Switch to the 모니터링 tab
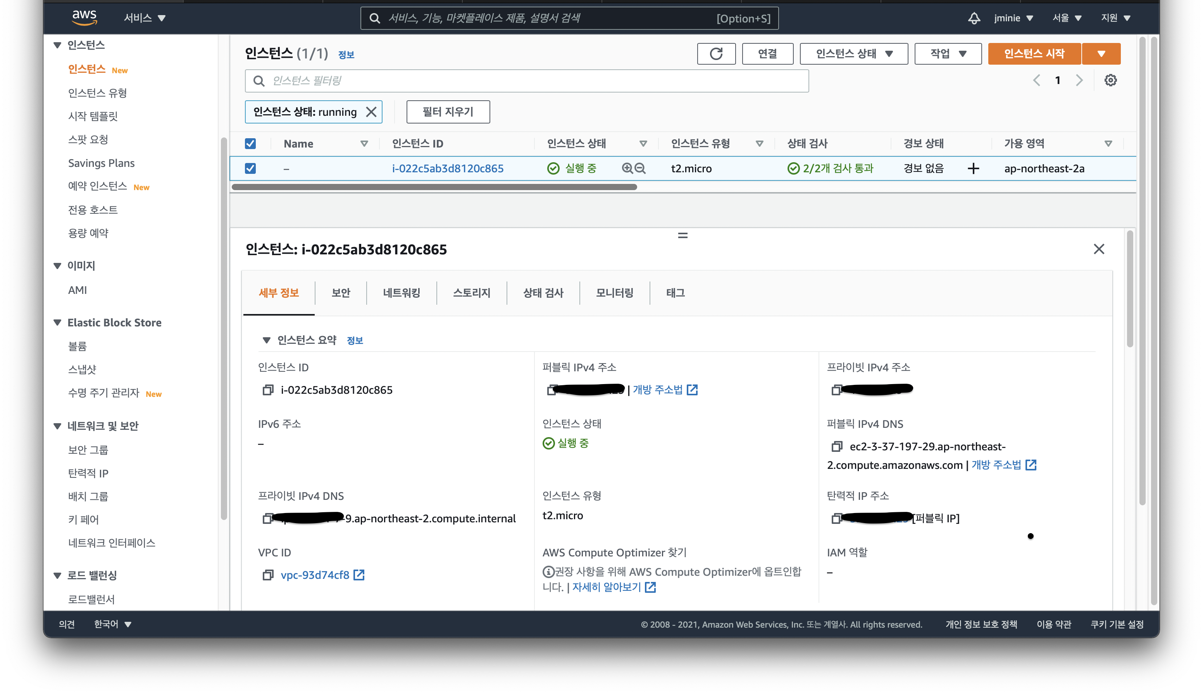 pos(614,293)
